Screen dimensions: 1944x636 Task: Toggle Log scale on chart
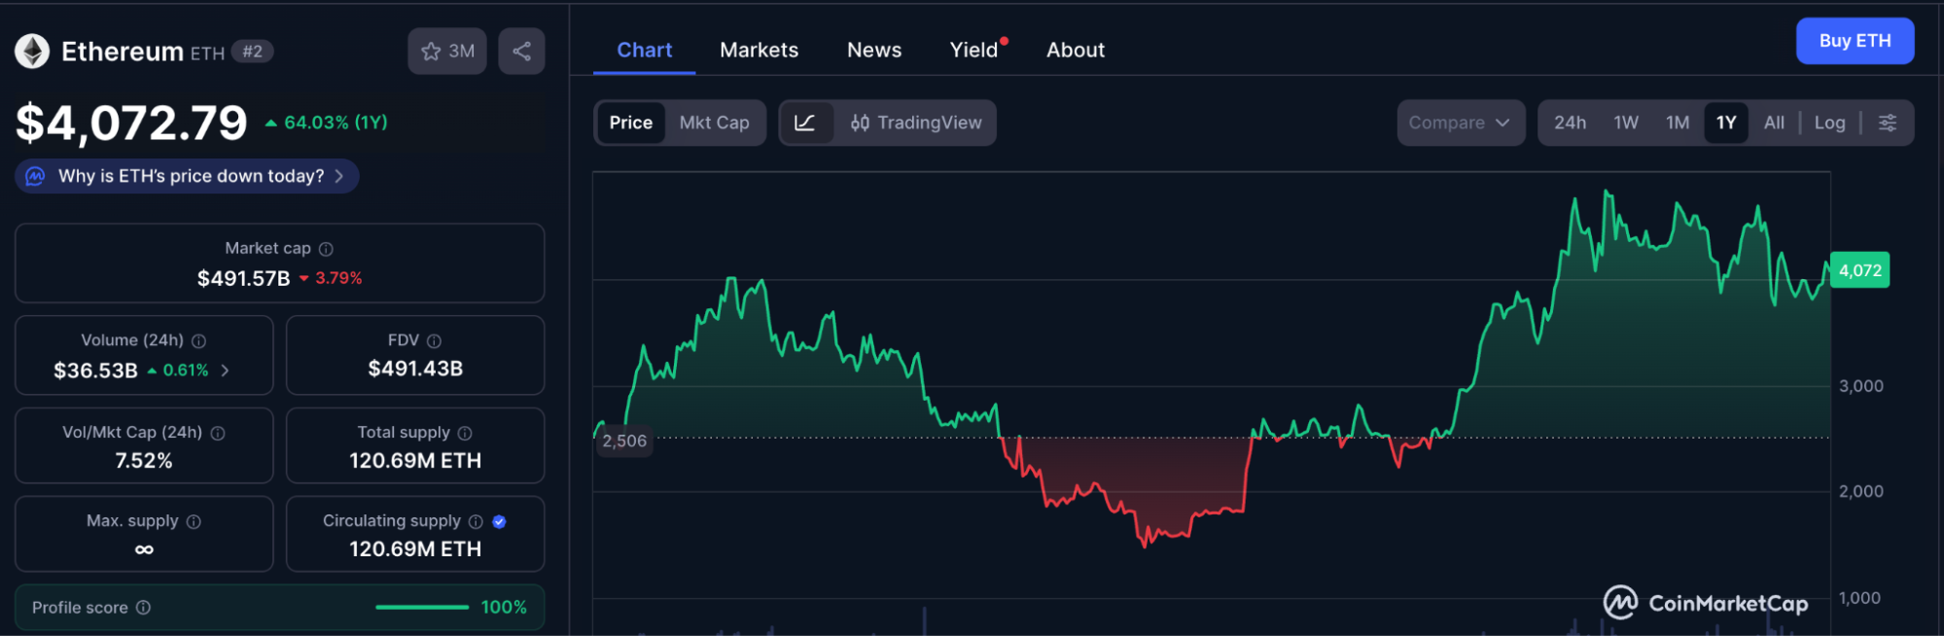click(1829, 123)
